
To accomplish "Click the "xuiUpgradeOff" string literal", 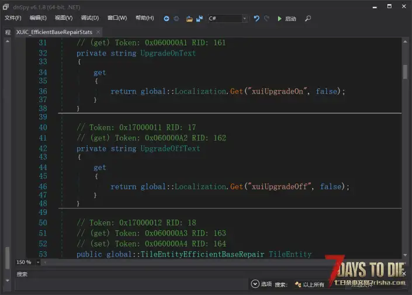I will [x=279, y=186].
